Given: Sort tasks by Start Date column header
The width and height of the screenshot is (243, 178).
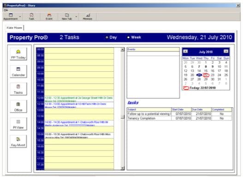Looking at the screenshot, I should (x=181, y=109).
